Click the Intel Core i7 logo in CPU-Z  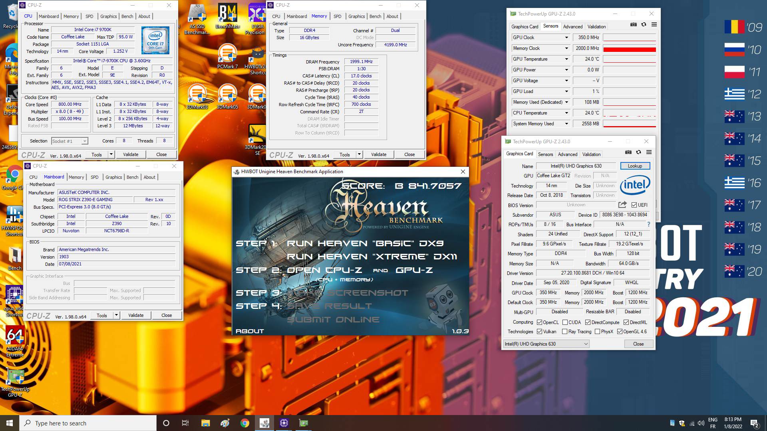[155, 40]
